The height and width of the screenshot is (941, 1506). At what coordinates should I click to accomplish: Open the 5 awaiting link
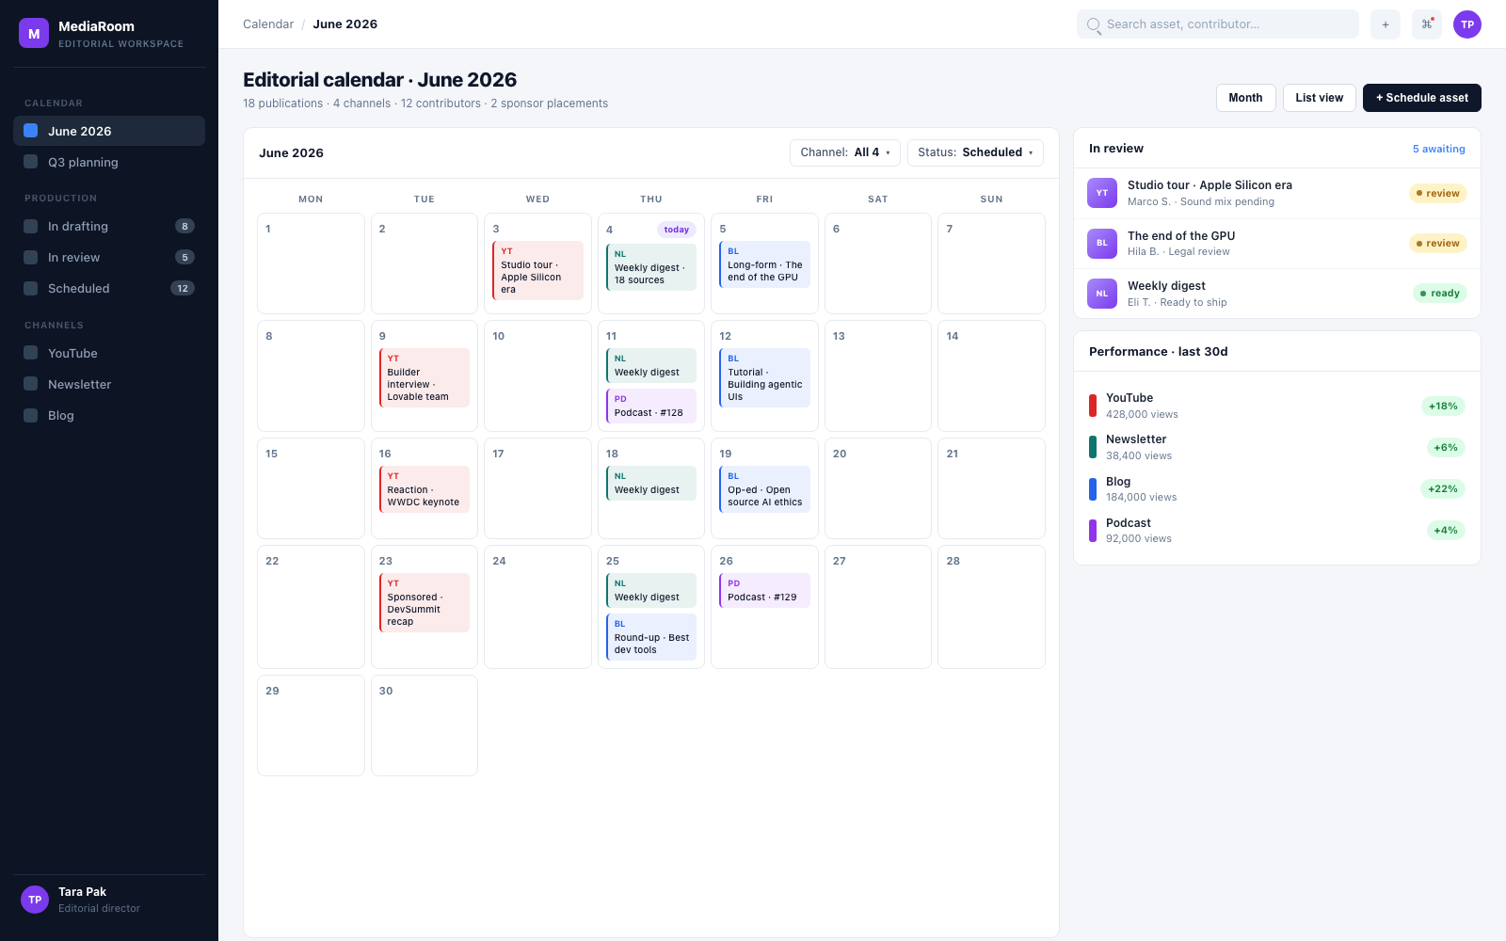pyautogui.click(x=1438, y=149)
